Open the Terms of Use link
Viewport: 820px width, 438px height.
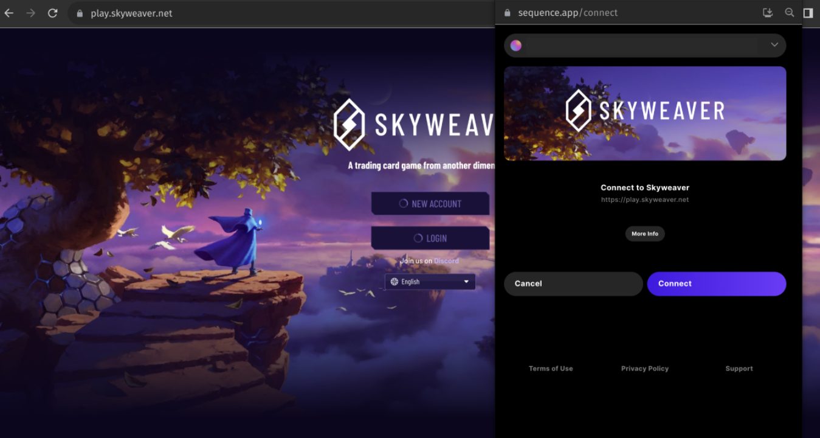tap(550, 369)
